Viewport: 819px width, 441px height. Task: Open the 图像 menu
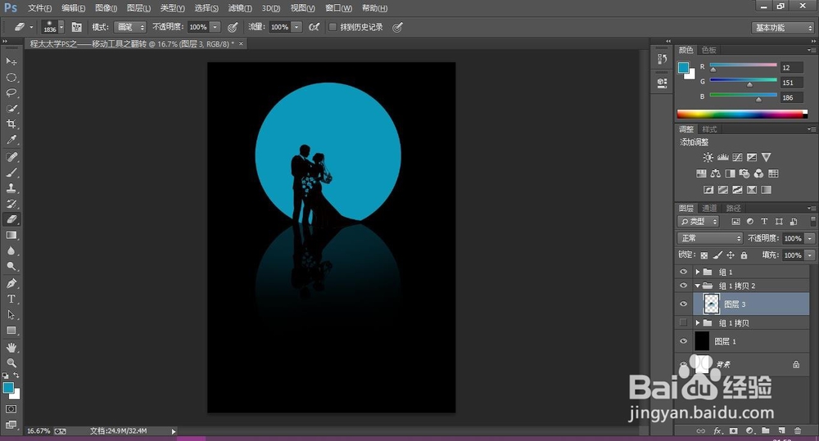[106, 8]
